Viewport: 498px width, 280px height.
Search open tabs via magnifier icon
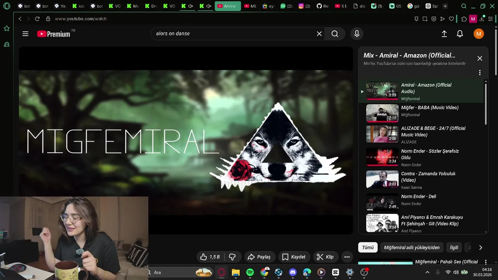click(464, 6)
